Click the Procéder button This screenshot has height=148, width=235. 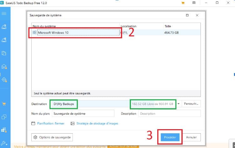click(x=170, y=137)
